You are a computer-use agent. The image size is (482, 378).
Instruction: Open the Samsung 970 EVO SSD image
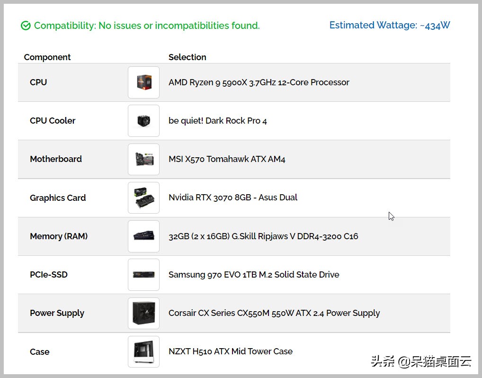click(x=143, y=274)
